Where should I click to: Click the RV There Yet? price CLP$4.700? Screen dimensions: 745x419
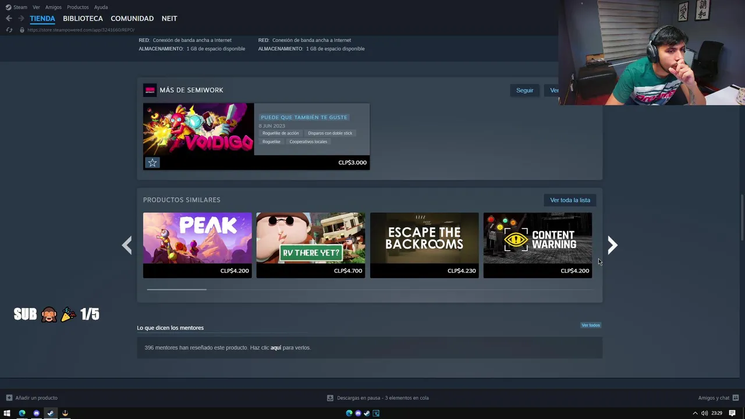348,271
